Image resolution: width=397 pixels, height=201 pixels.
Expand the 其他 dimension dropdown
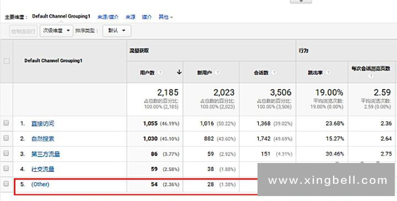pos(165,17)
